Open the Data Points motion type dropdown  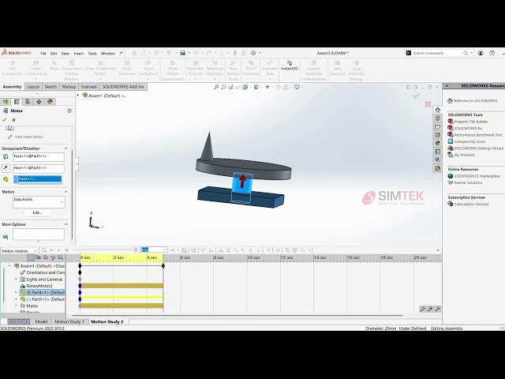pyautogui.click(x=39, y=202)
